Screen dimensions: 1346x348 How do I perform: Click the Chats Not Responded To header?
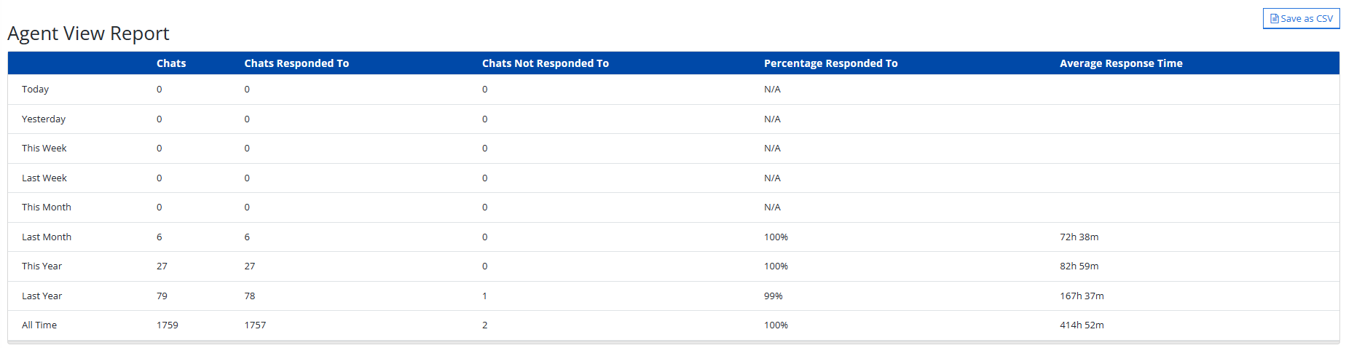[x=545, y=63]
